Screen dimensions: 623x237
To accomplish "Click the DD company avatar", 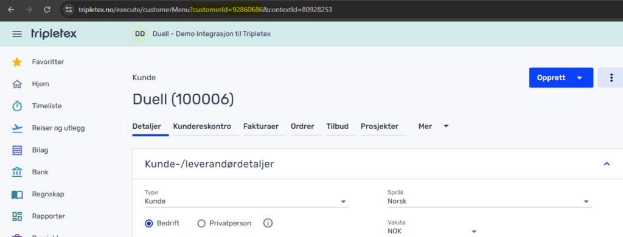I will (x=140, y=34).
